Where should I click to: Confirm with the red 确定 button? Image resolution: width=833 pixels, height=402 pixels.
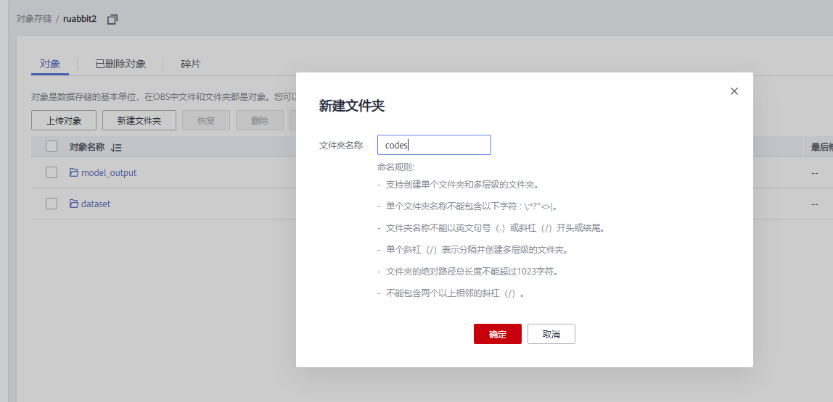tap(498, 334)
